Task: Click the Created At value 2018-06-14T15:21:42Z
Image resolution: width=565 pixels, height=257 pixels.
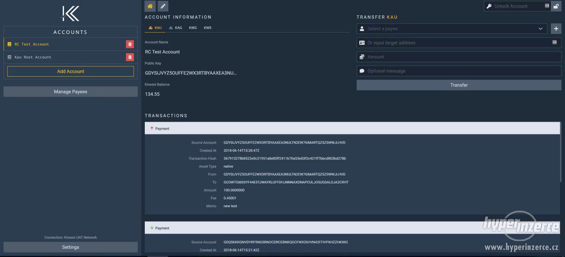Action: click(241, 250)
